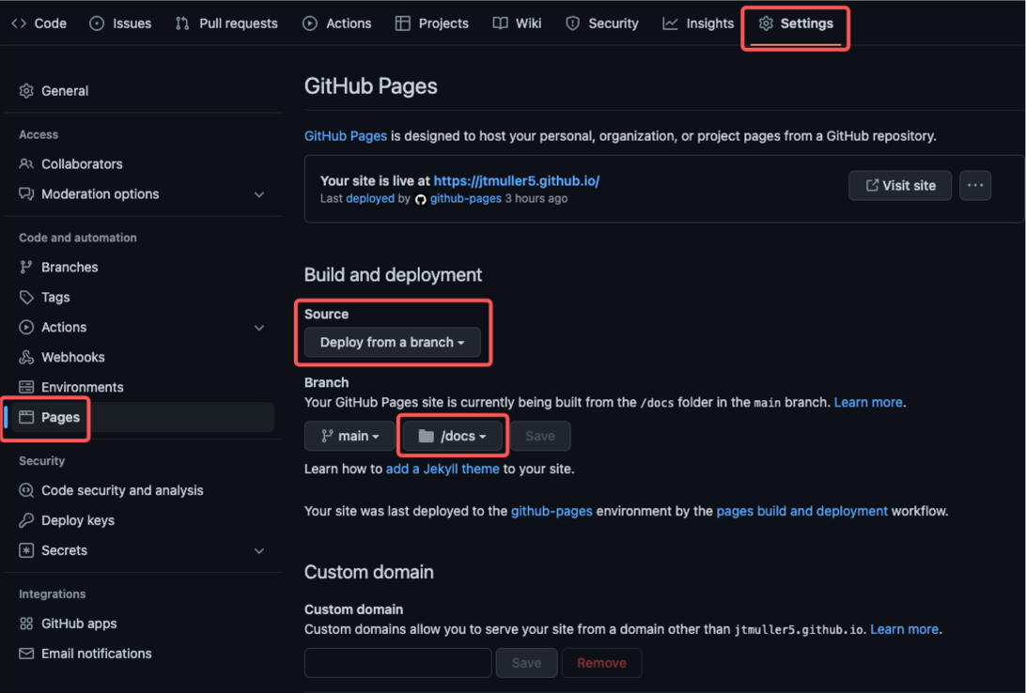The image size is (1026, 693).
Task: Click the Save button next to /docs
Action: point(540,436)
